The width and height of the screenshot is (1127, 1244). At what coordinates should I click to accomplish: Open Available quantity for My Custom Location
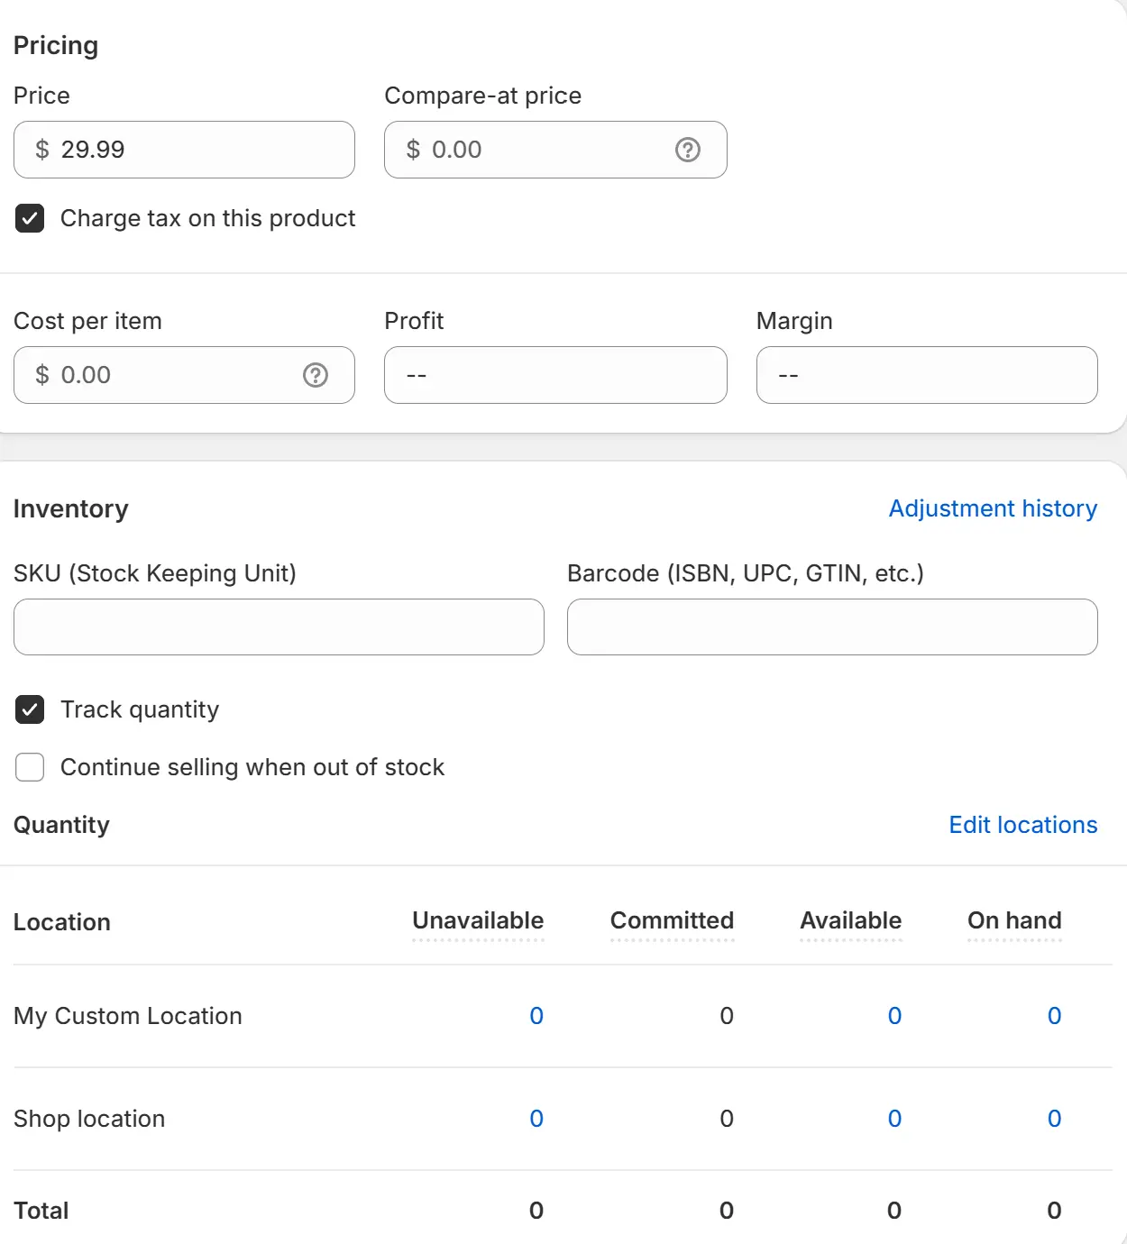coord(894,1016)
